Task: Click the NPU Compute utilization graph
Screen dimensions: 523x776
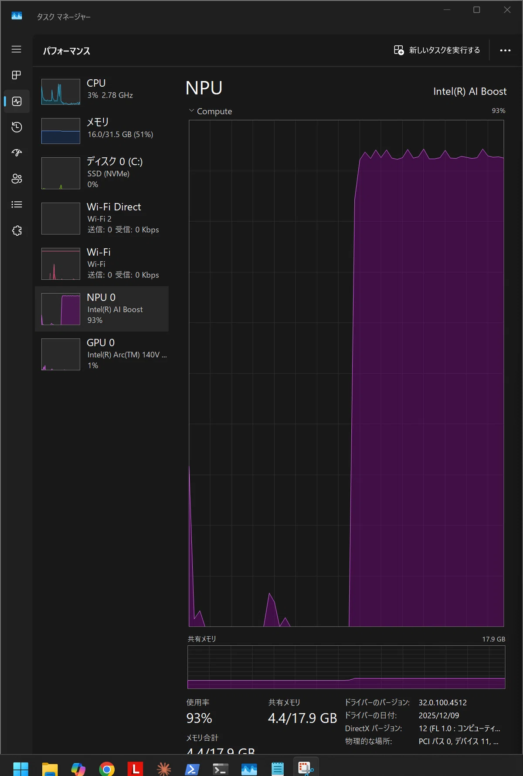Action: 346,373
